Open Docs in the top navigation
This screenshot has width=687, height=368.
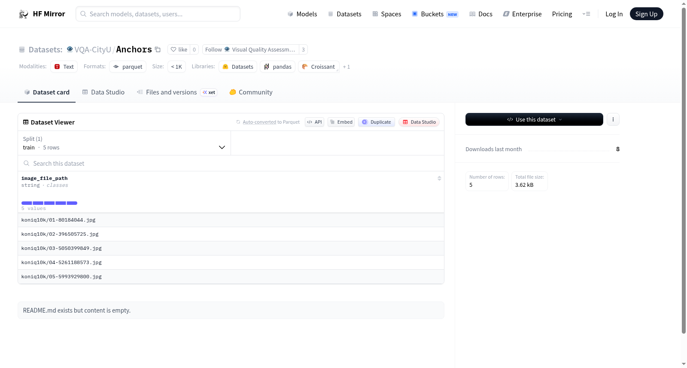tap(481, 14)
